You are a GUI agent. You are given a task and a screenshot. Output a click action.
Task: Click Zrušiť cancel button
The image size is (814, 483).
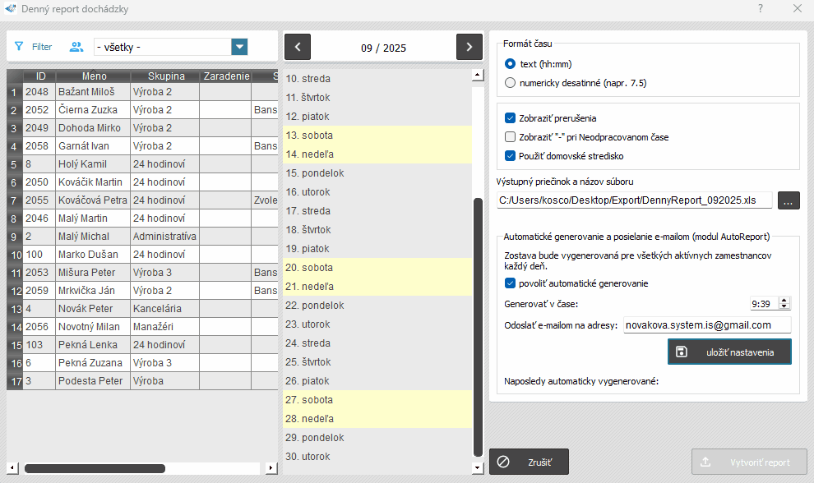(529, 462)
